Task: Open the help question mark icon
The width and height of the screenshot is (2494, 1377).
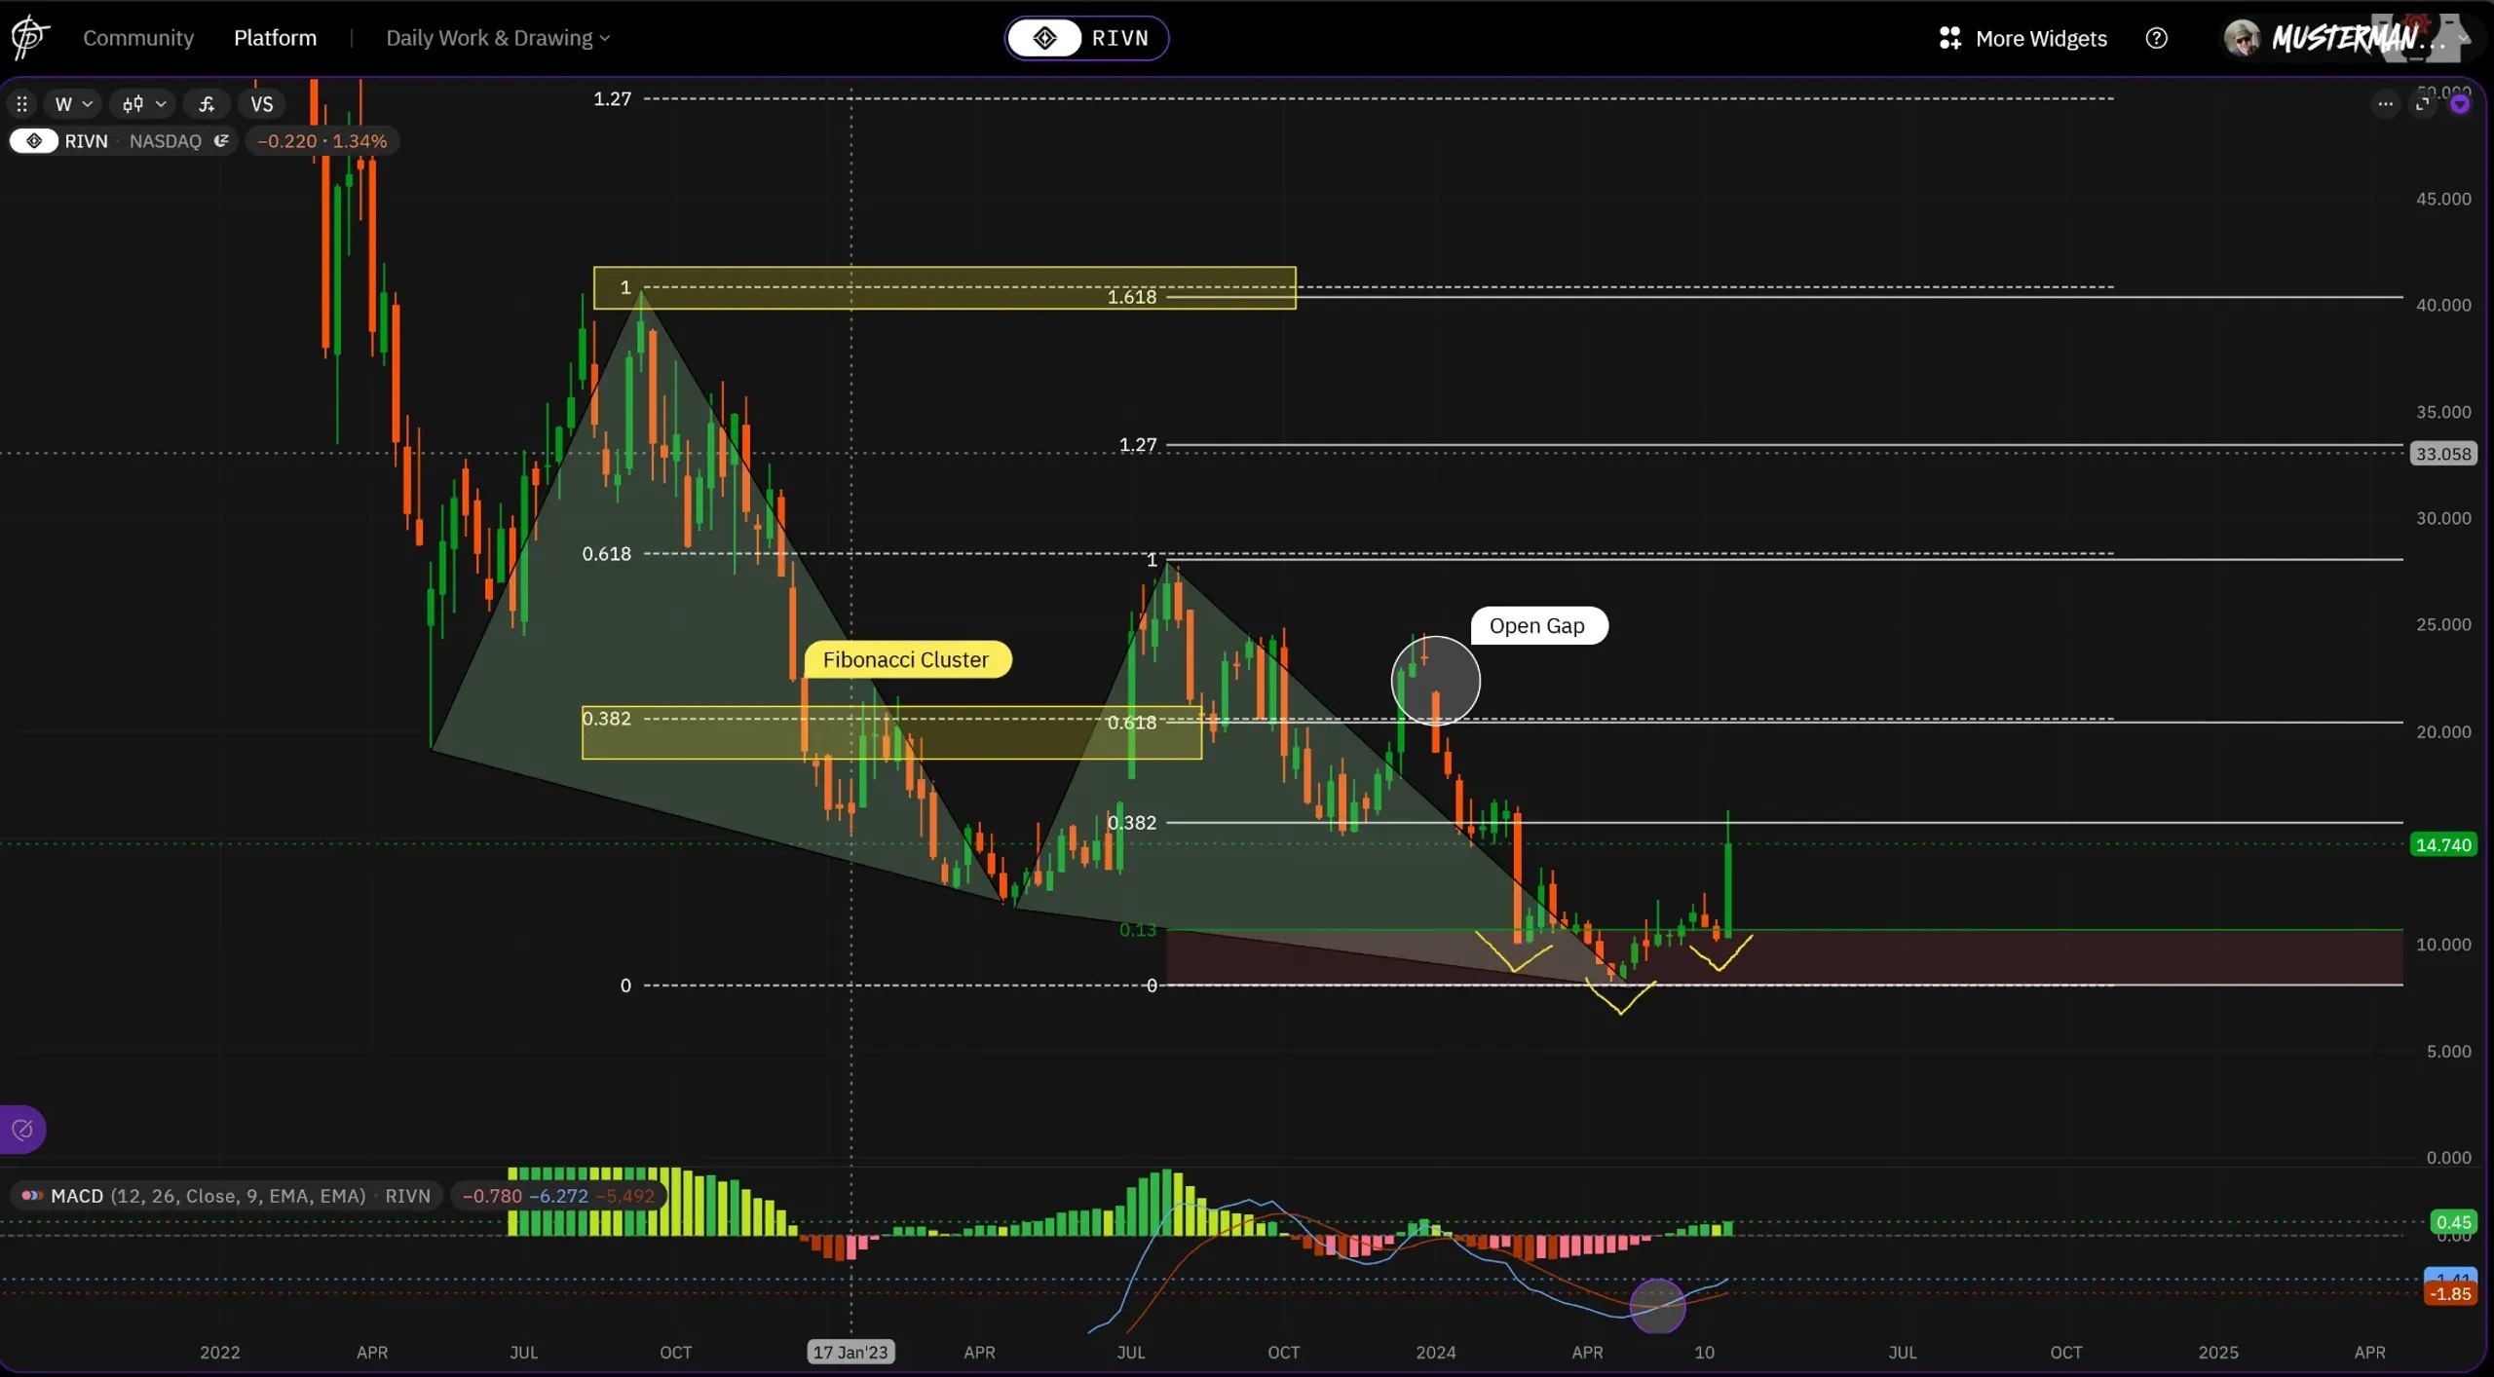Action: (x=2156, y=38)
